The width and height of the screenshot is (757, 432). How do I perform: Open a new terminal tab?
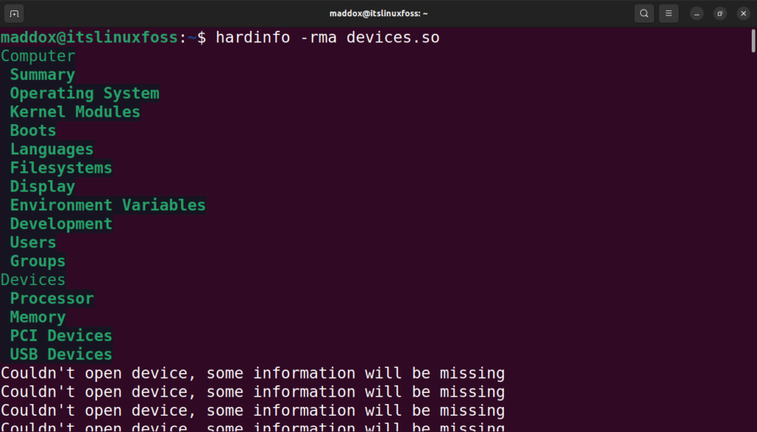click(x=13, y=13)
